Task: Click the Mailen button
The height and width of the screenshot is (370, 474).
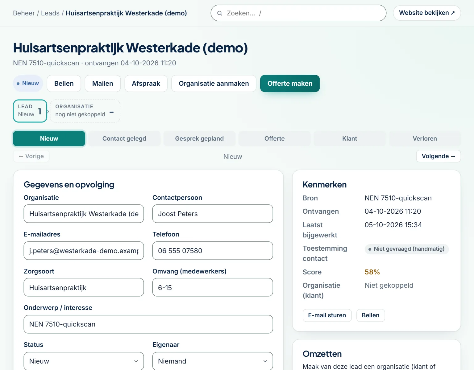Action: [103, 84]
